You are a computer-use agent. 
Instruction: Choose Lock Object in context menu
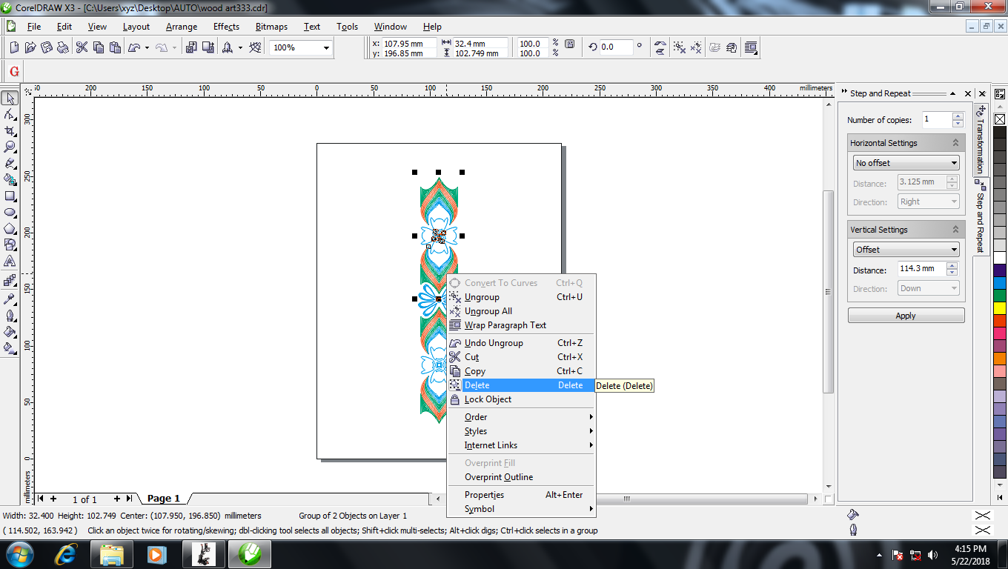click(x=521, y=399)
